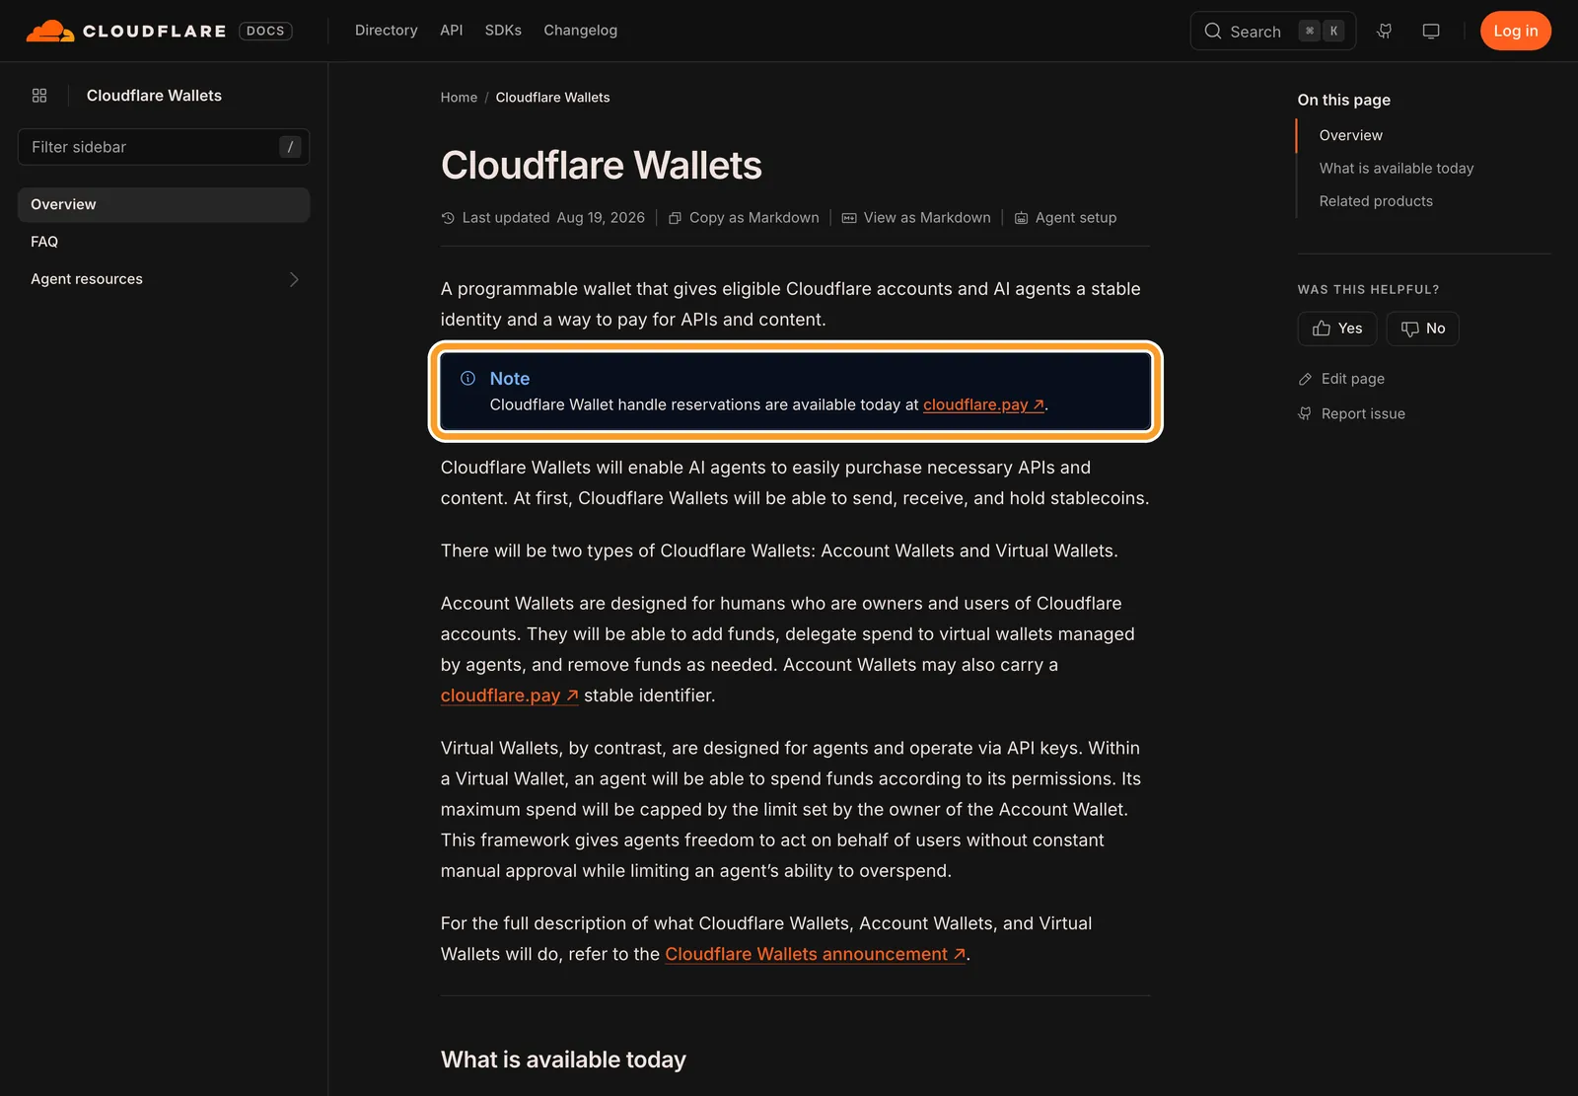The height and width of the screenshot is (1096, 1578).
Task: Open cloudflare.pay link in the Note
Action: (983, 404)
